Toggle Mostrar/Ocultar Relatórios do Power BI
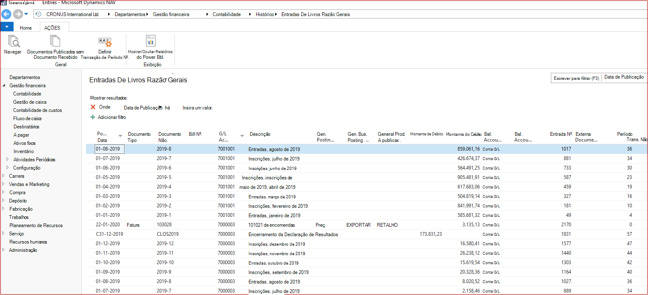Viewport: 648px width, 295px height. point(151,41)
